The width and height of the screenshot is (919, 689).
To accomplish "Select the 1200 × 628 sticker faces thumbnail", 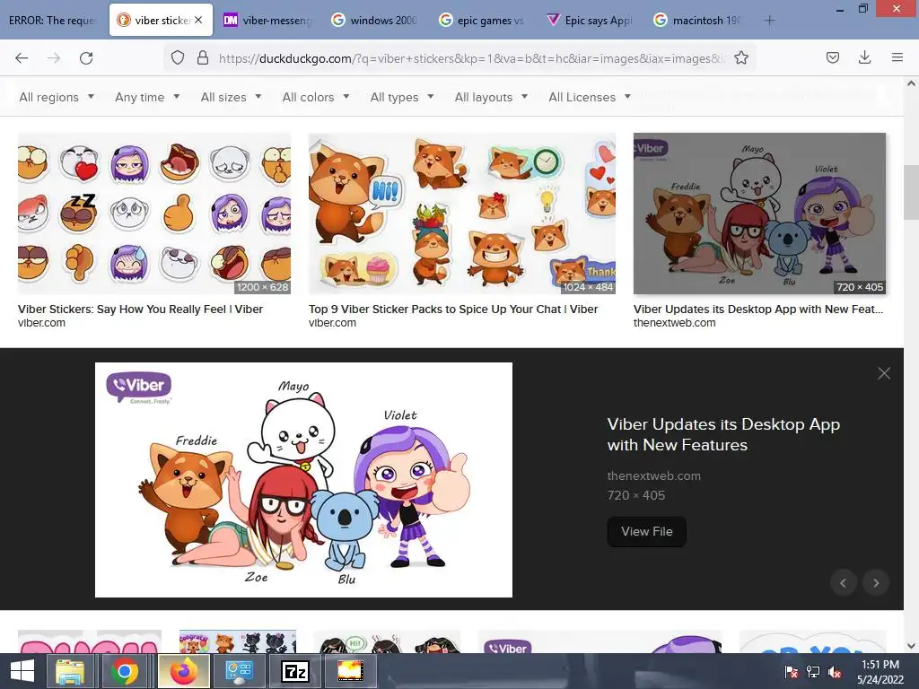I will pyautogui.click(x=154, y=214).
